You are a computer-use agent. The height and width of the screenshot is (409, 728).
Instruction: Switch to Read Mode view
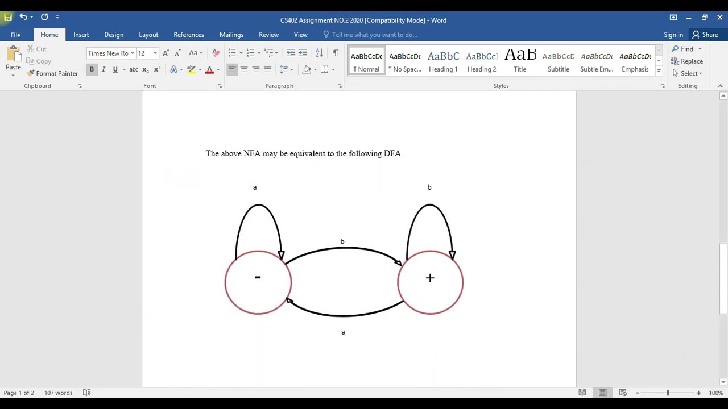[x=582, y=393]
